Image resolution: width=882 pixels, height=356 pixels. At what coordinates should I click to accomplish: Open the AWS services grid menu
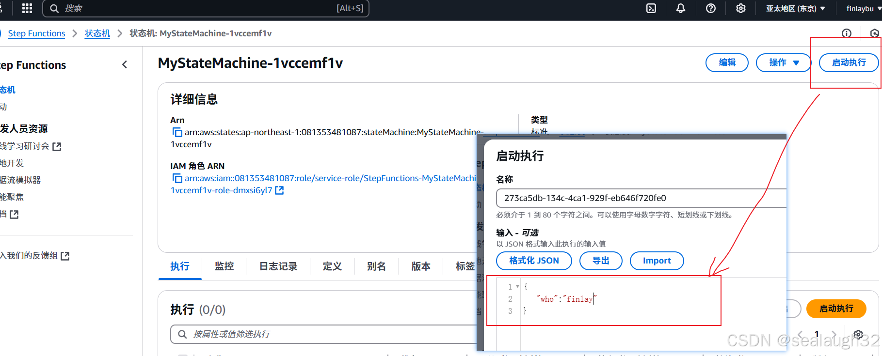[x=27, y=8]
